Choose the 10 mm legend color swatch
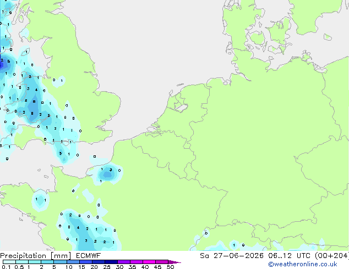 [x=73, y=262]
